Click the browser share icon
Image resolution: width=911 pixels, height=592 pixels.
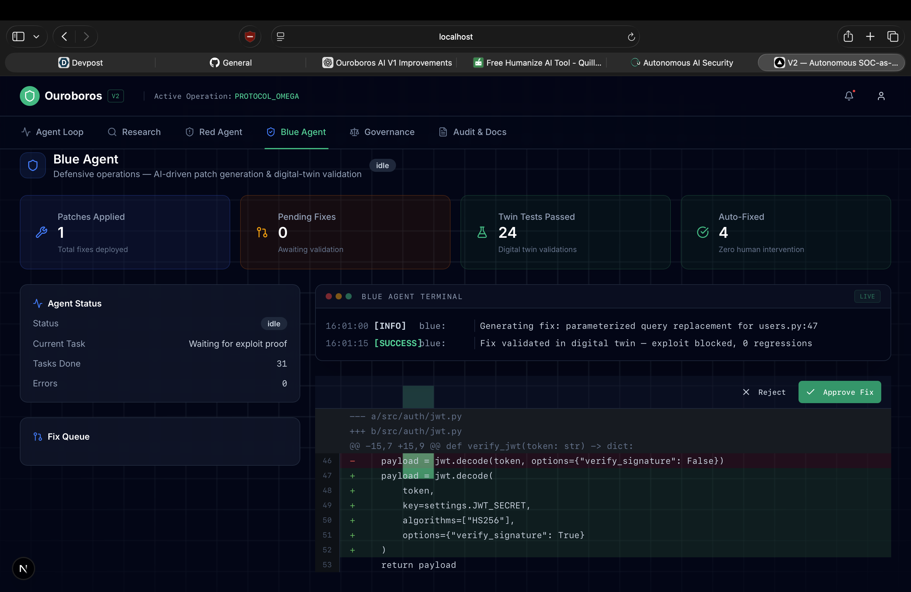848,37
